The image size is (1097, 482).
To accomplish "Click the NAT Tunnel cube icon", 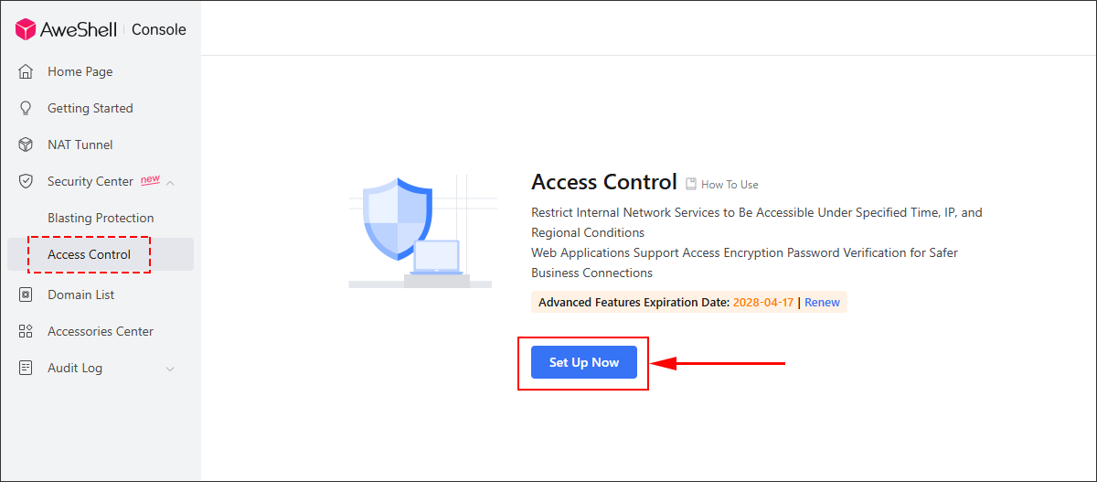I will [26, 145].
